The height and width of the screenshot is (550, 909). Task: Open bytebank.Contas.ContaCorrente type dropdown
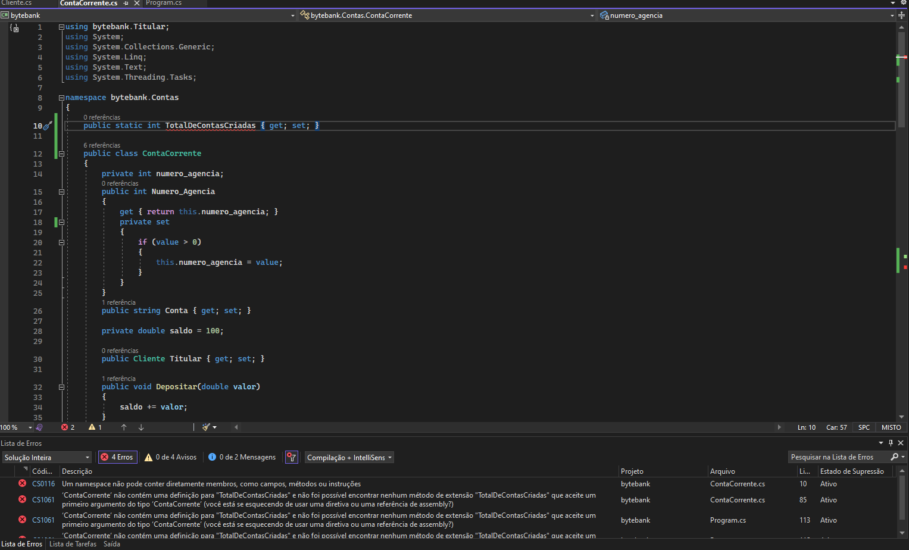pyautogui.click(x=448, y=15)
